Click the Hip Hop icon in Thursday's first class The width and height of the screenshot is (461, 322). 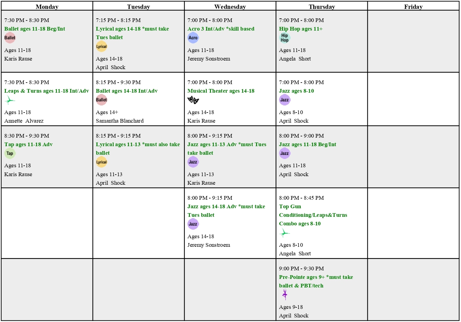pyautogui.click(x=285, y=38)
